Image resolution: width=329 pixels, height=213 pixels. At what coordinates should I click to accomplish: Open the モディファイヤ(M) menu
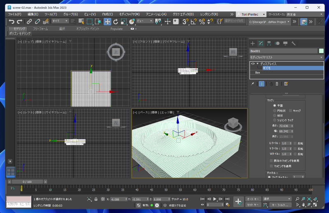click(129, 14)
